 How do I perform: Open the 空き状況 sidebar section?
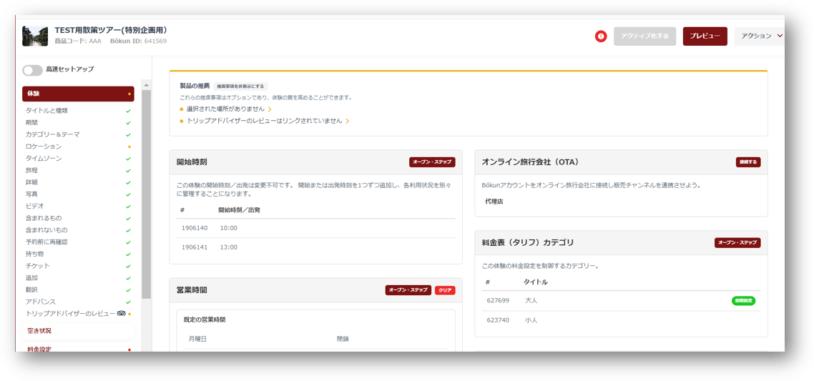pyautogui.click(x=39, y=331)
